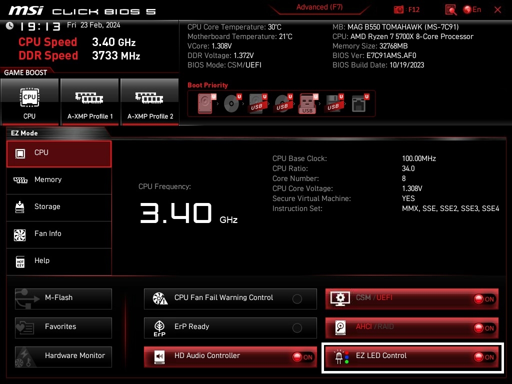The width and height of the screenshot is (512, 384).
Task: Switch to Advanced (F7) mode
Action: (319, 7)
